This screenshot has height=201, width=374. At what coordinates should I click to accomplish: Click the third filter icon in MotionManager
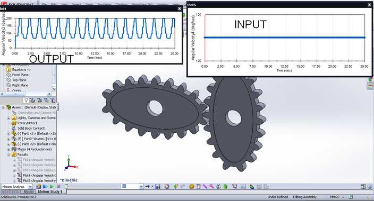(39, 100)
